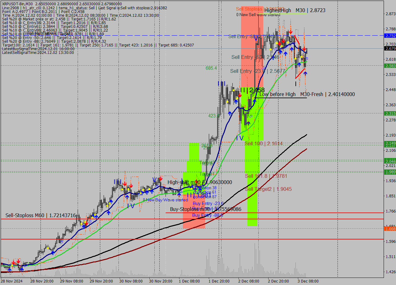This screenshot has width=396, height=285.
Task: Select 'Low before High M30-Fresh | 2.40140000' label
Action: pos(307,94)
